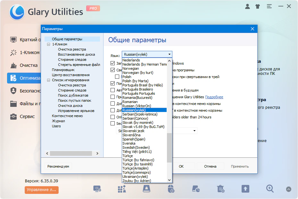Close the Язык language dropdown via its arrow
This screenshot has width=298, height=199.
(x=170, y=54)
